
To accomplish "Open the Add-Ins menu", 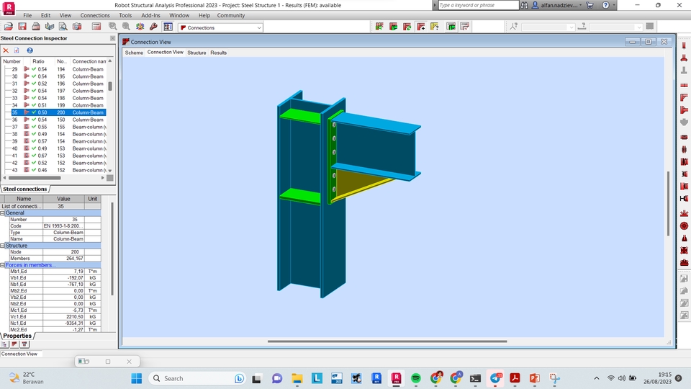I will [150, 15].
